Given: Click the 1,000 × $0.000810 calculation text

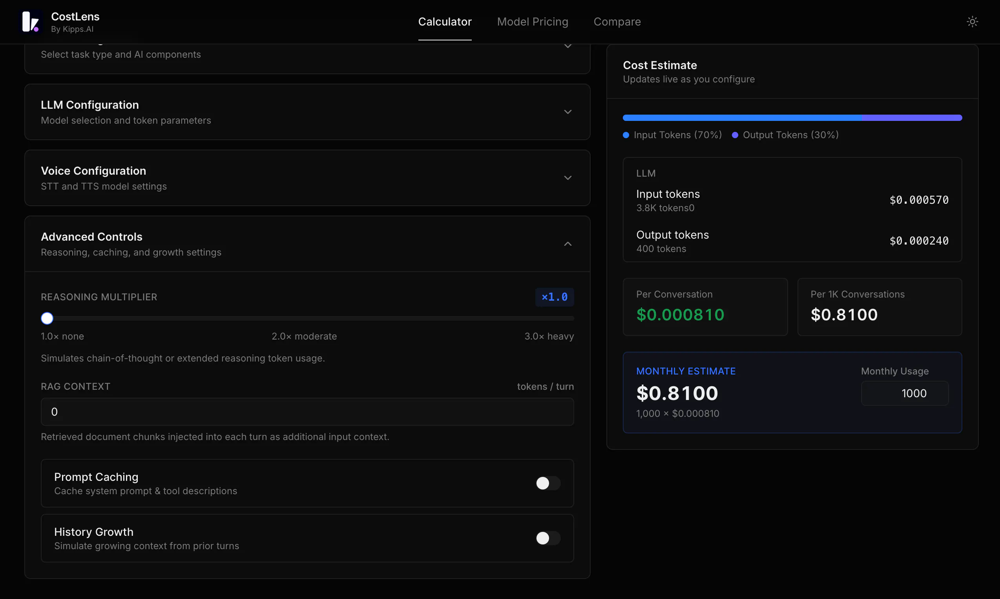Looking at the screenshot, I should coord(677,414).
